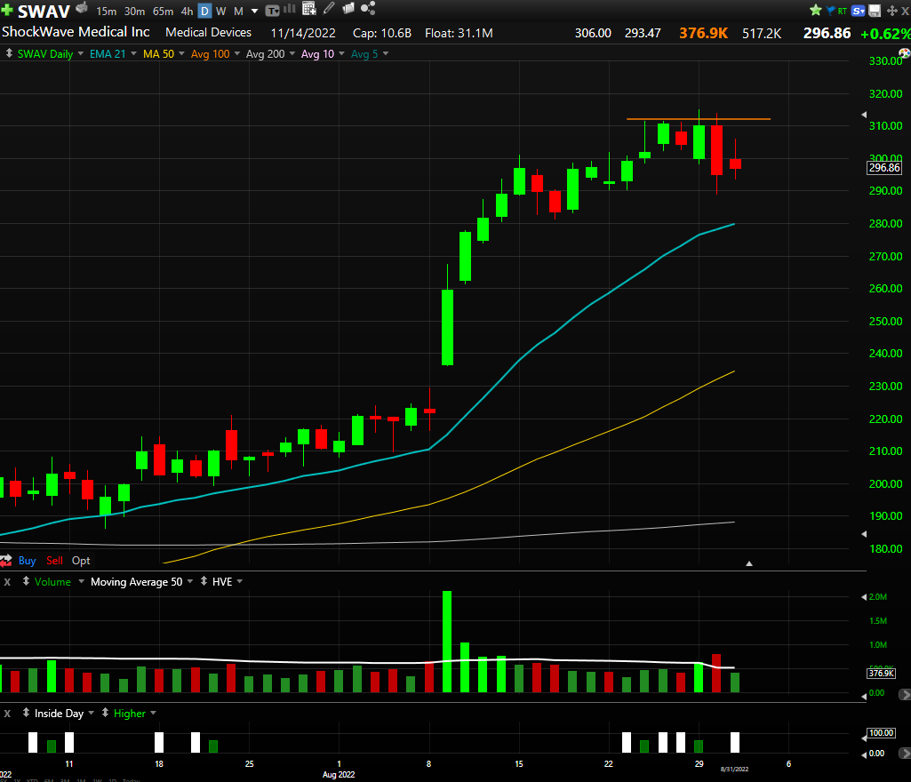This screenshot has width=911, height=782.
Task: Switch to 15m timeframe
Action: click(x=107, y=12)
